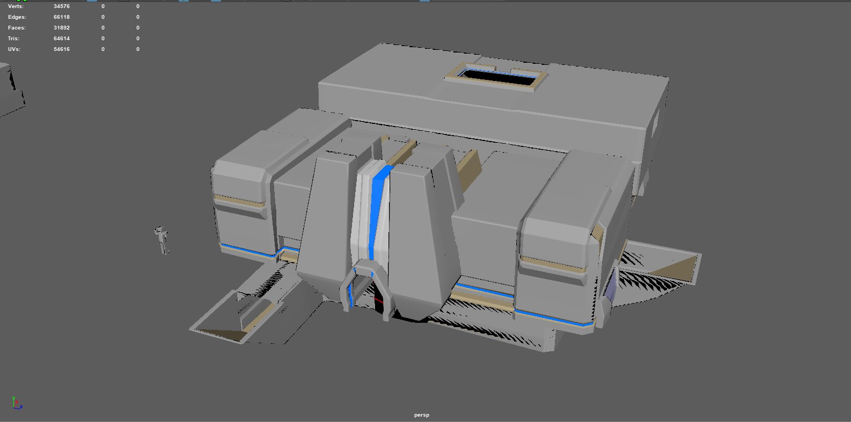Click the 'Verts:' label in the poly count display
851x422 pixels.
coord(16,6)
